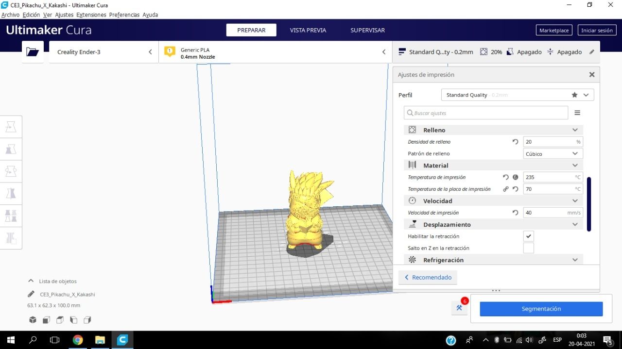Open Patrón de relleno Cúbico dropdown
The image size is (622, 349).
point(553,153)
